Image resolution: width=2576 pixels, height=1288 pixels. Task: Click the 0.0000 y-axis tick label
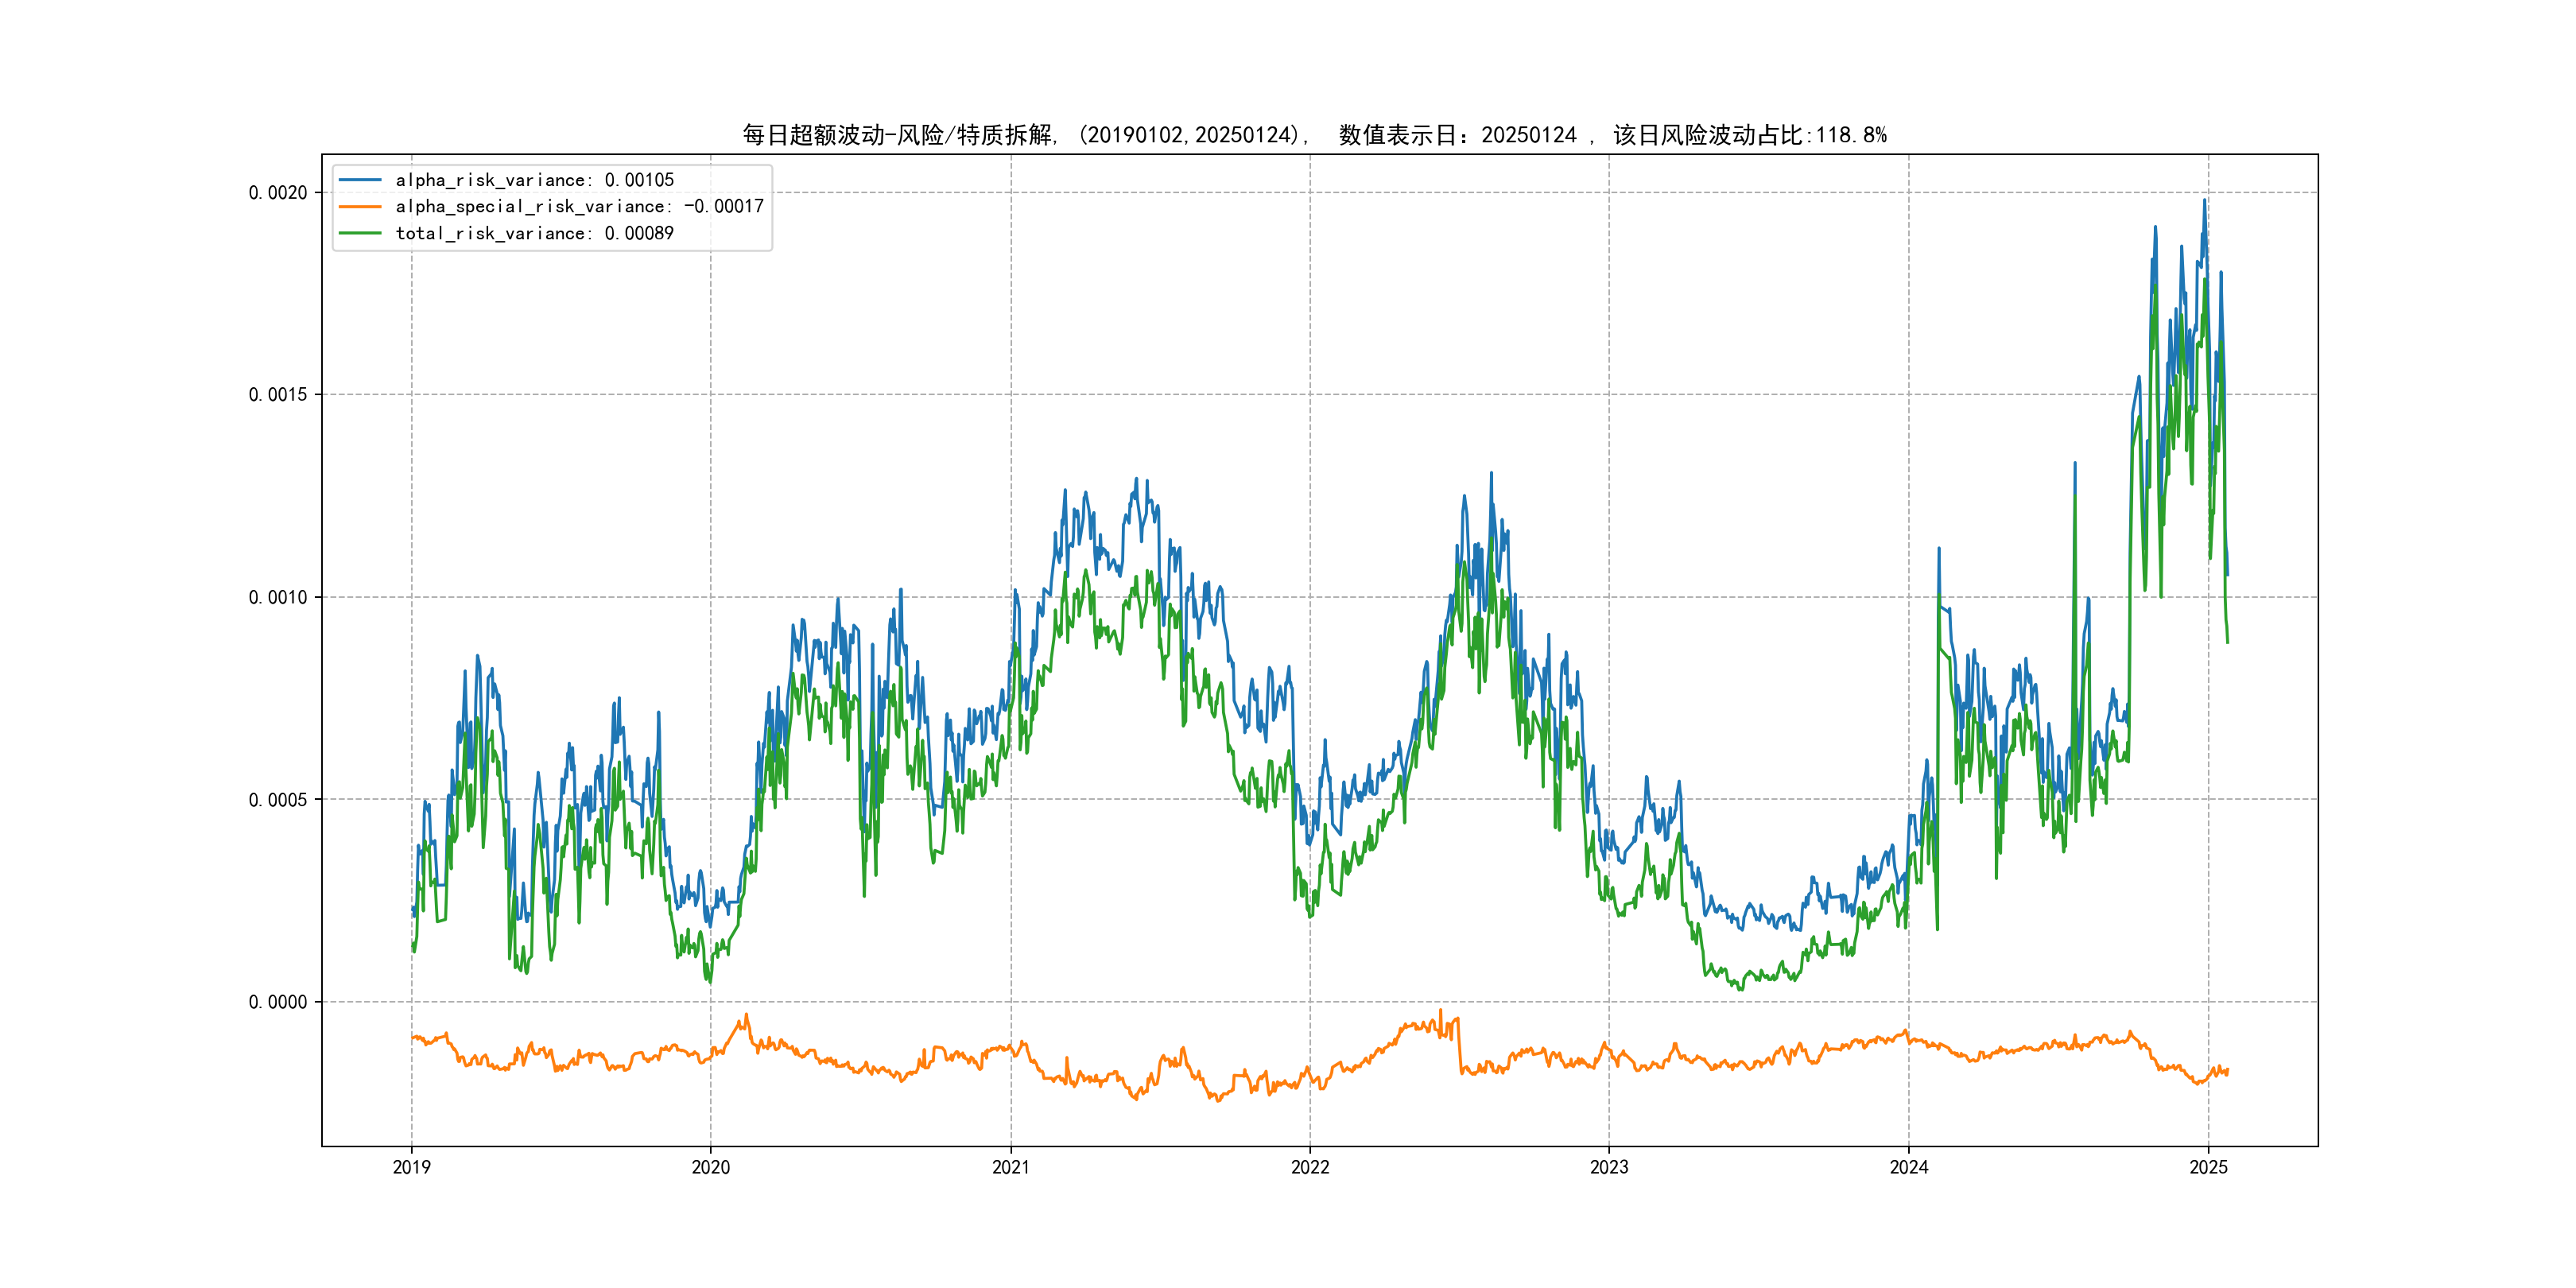click(x=278, y=1002)
